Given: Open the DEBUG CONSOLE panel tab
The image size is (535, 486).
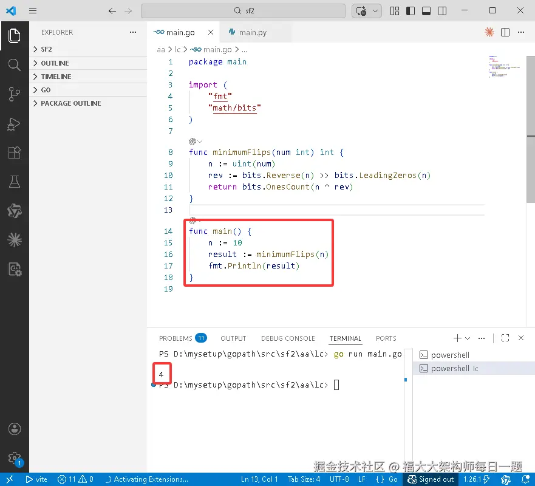Looking at the screenshot, I should (288, 338).
